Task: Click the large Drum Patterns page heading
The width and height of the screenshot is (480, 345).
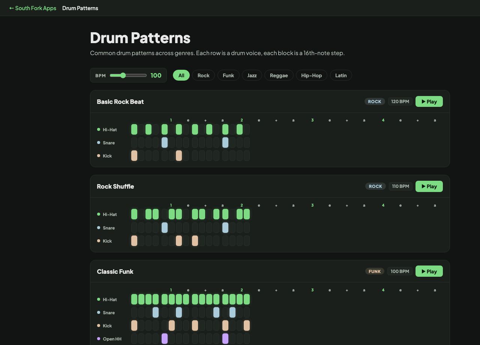Action: [x=140, y=38]
